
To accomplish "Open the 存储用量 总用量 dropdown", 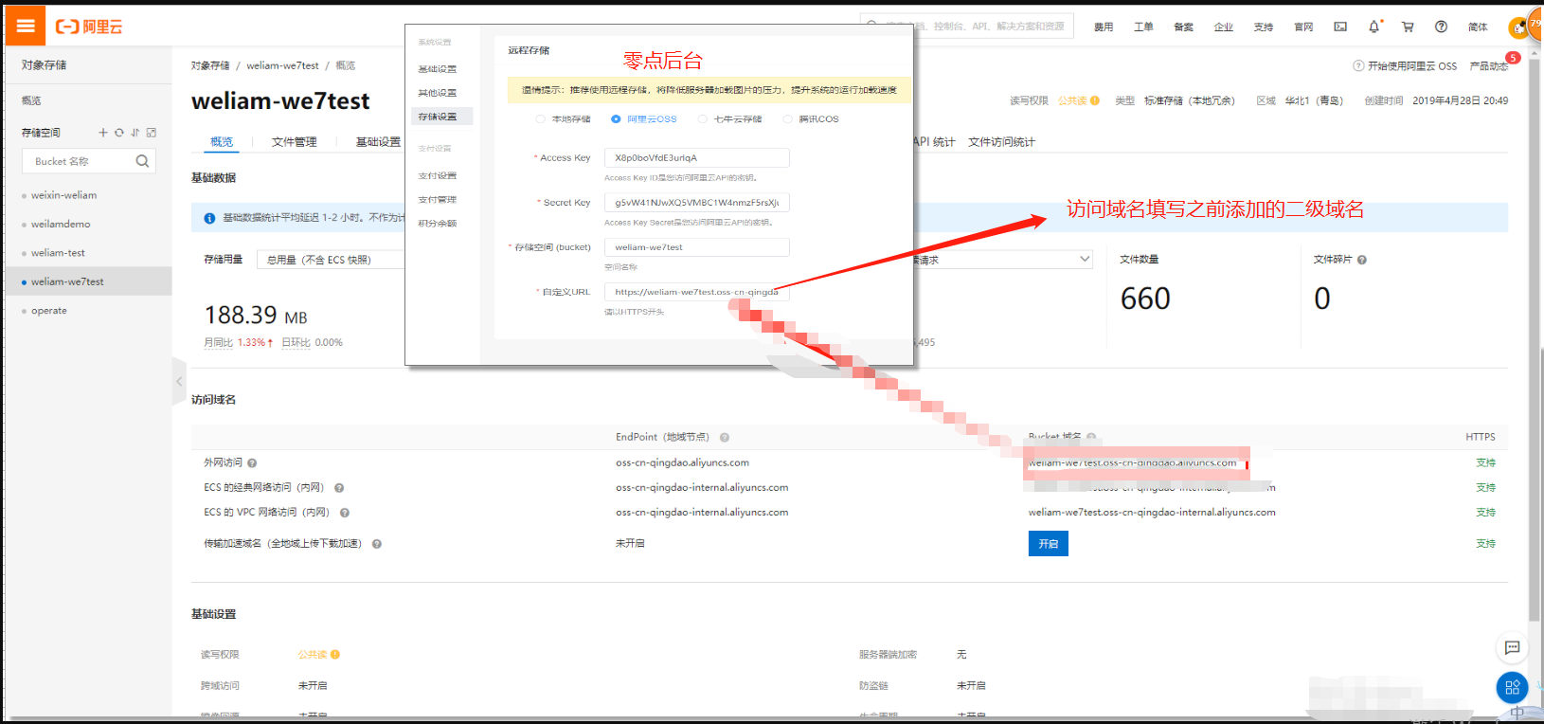I will 331,260.
